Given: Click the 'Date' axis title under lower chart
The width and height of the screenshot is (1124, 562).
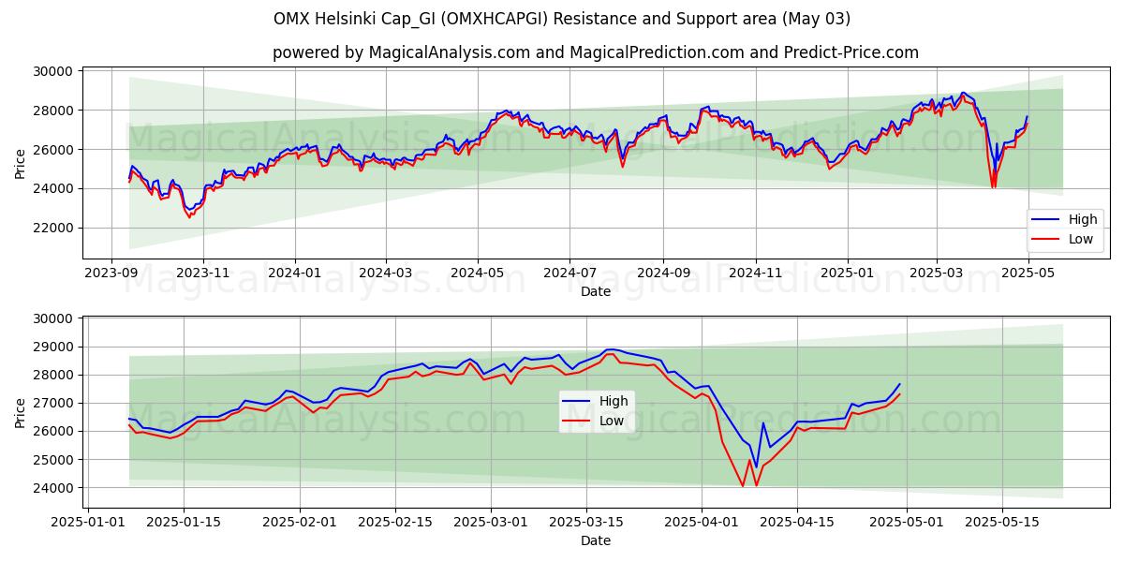Looking at the screenshot, I should (x=596, y=540).
